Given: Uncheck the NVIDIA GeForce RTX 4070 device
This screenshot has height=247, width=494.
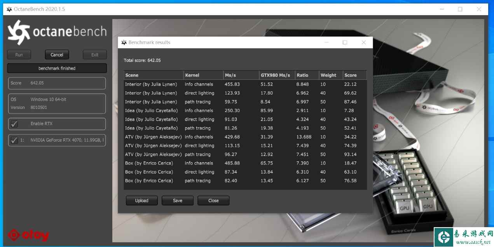Looking at the screenshot, I should [x=14, y=140].
